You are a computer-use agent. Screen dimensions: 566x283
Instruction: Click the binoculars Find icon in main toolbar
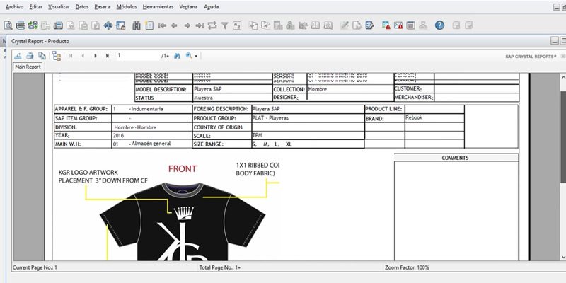coord(137,25)
